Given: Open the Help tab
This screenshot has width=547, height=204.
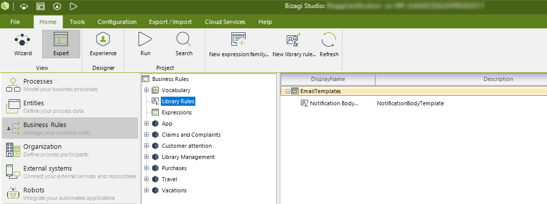Looking at the screenshot, I should 265,22.
